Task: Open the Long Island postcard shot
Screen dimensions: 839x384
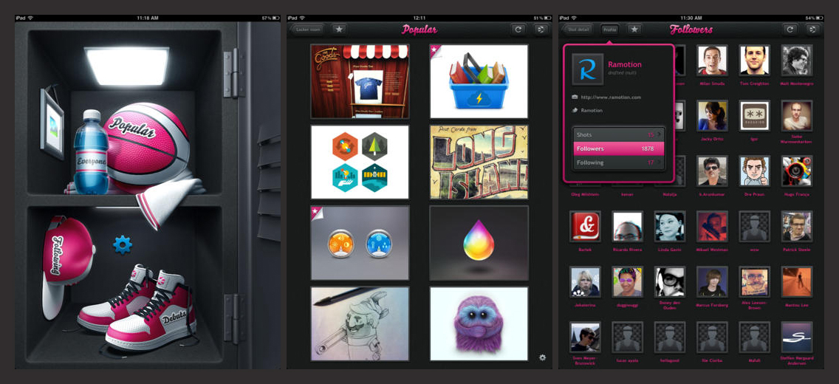Action: pyautogui.click(x=479, y=162)
